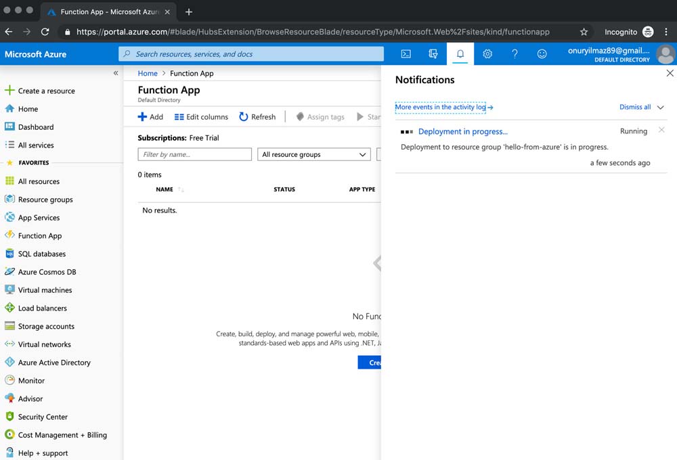Click the notifications bell icon
The width and height of the screenshot is (677, 460).
460,54
